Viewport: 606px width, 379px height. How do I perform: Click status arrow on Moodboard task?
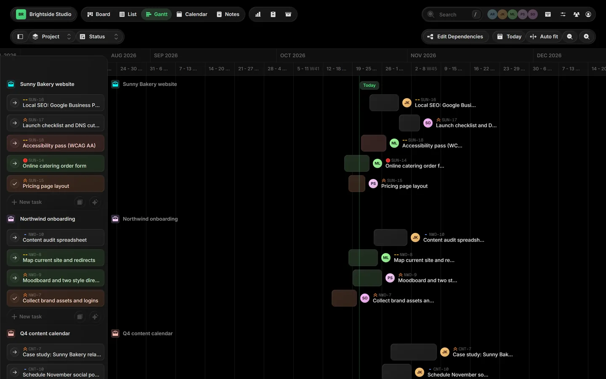point(15,278)
